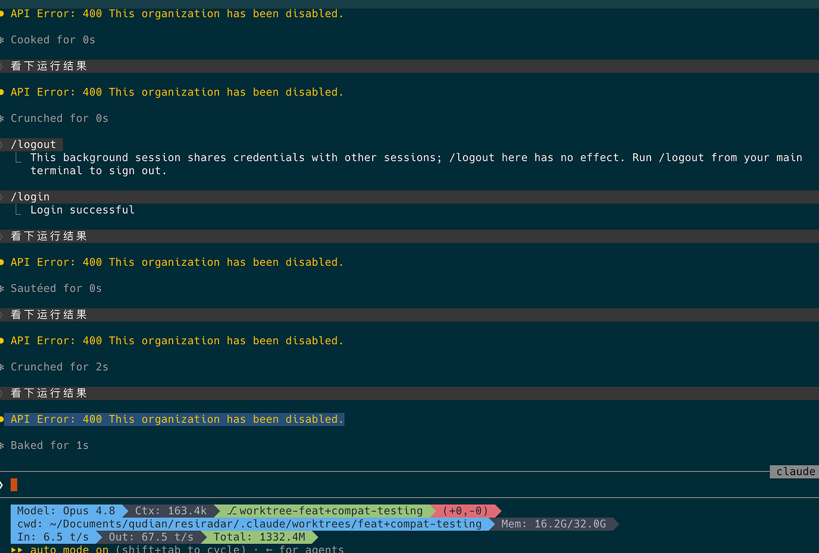Image resolution: width=819 pixels, height=553 pixels.
Task: Click the '/login' command row
Action: click(x=409, y=197)
